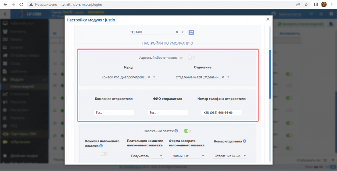Show the info icon beside Номер отделения

245,141
